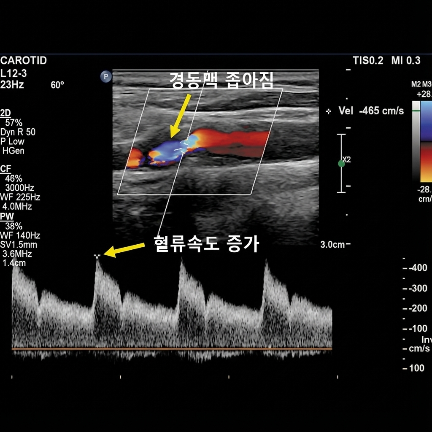
Task: Click the green baseline marker on color bar
Action: tap(416, 111)
